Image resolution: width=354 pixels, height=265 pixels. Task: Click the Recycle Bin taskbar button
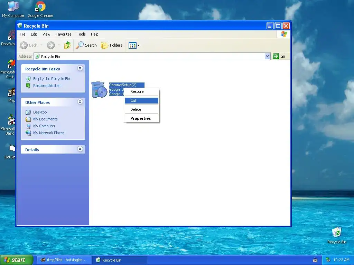pyautogui.click(x=120, y=260)
